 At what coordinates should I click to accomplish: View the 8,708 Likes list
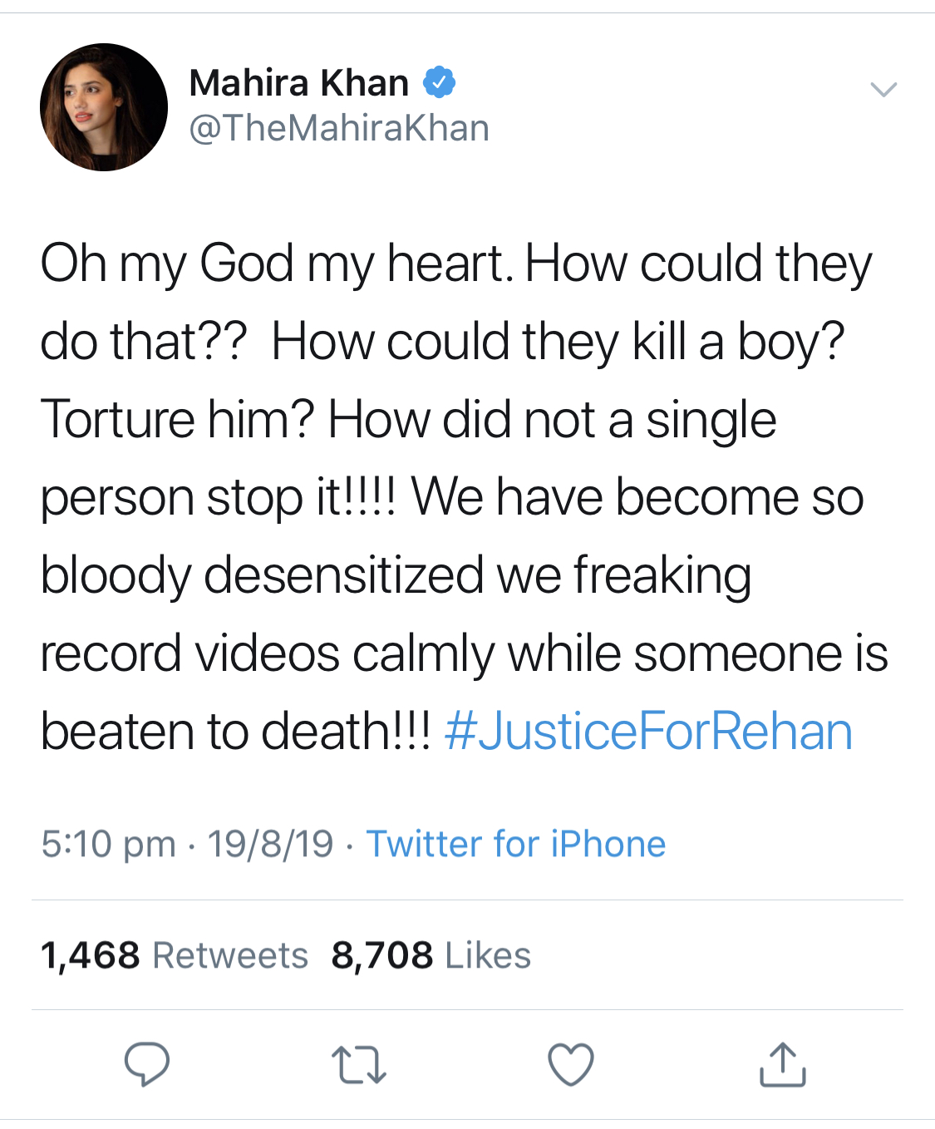pos(429,955)
